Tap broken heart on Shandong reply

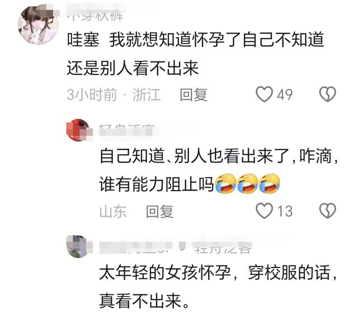pyautogui.click(x=328, y=211)
